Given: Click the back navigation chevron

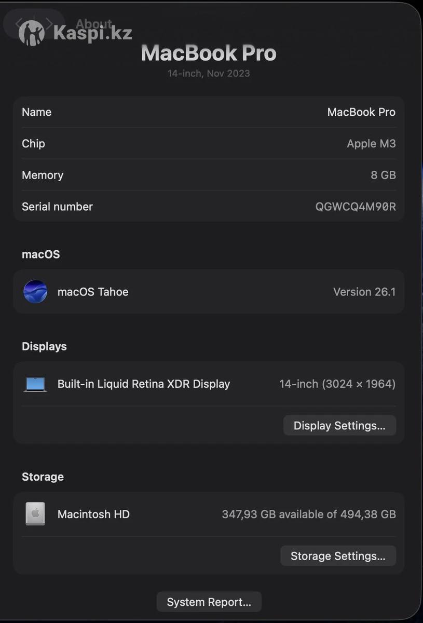Looking at the screenshot, I should [19, 23].
